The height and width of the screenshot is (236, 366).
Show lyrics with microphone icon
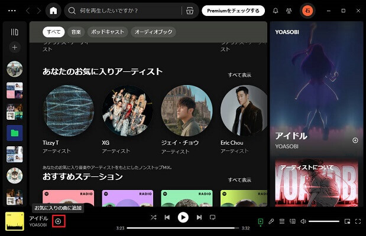271,221
